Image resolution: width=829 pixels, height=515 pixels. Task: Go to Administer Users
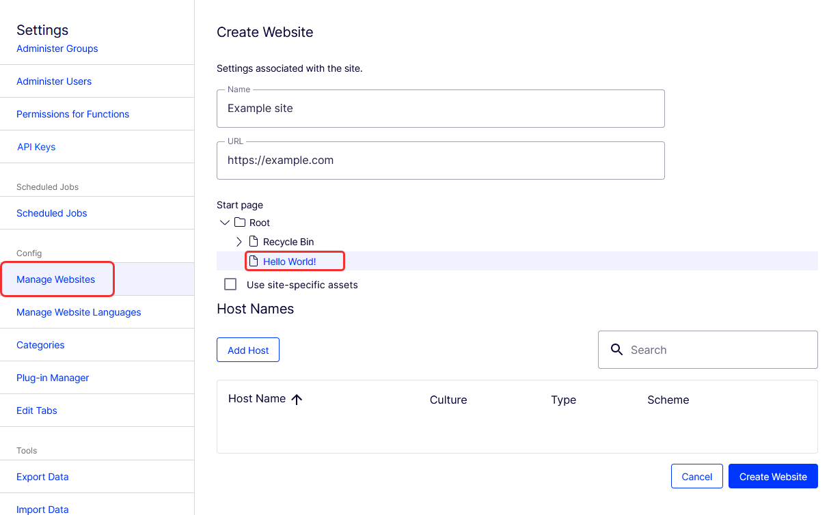point(54,81)
